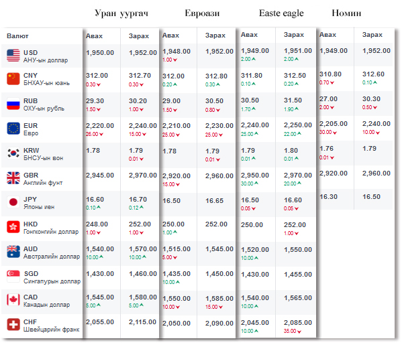Viewport: 404px width, 351px height.
Task: Select the RUB Russian flag icon
Action: (13, 104)
